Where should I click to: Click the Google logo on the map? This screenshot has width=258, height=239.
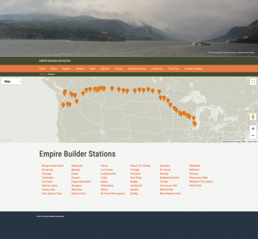(6, 141)
